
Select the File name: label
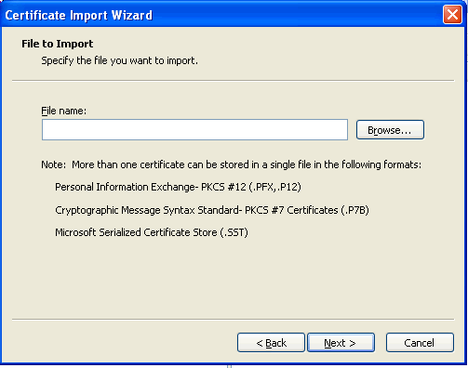point(64,111)
